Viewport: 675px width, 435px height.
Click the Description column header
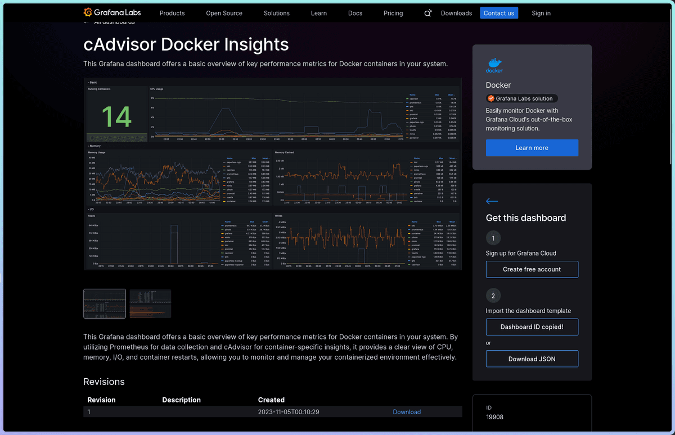181,400
